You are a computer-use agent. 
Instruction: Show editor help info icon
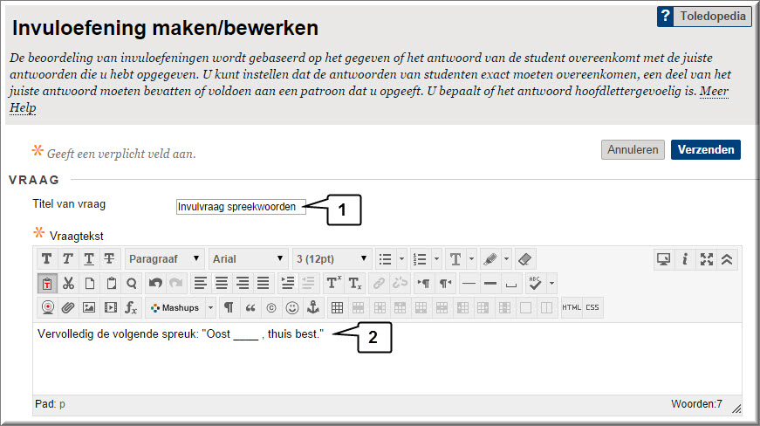(685, 259)
